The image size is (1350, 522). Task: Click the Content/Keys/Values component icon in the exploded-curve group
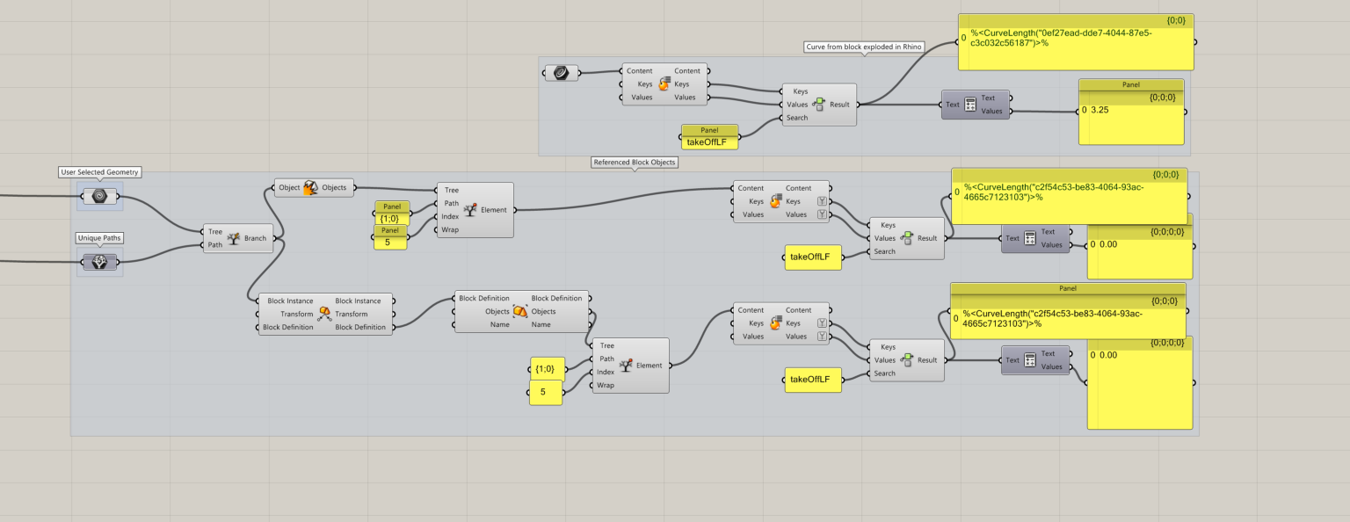664,84
